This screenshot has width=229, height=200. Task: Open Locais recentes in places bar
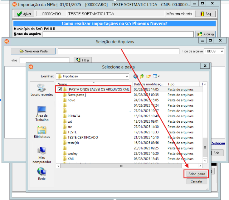point(42,90)
